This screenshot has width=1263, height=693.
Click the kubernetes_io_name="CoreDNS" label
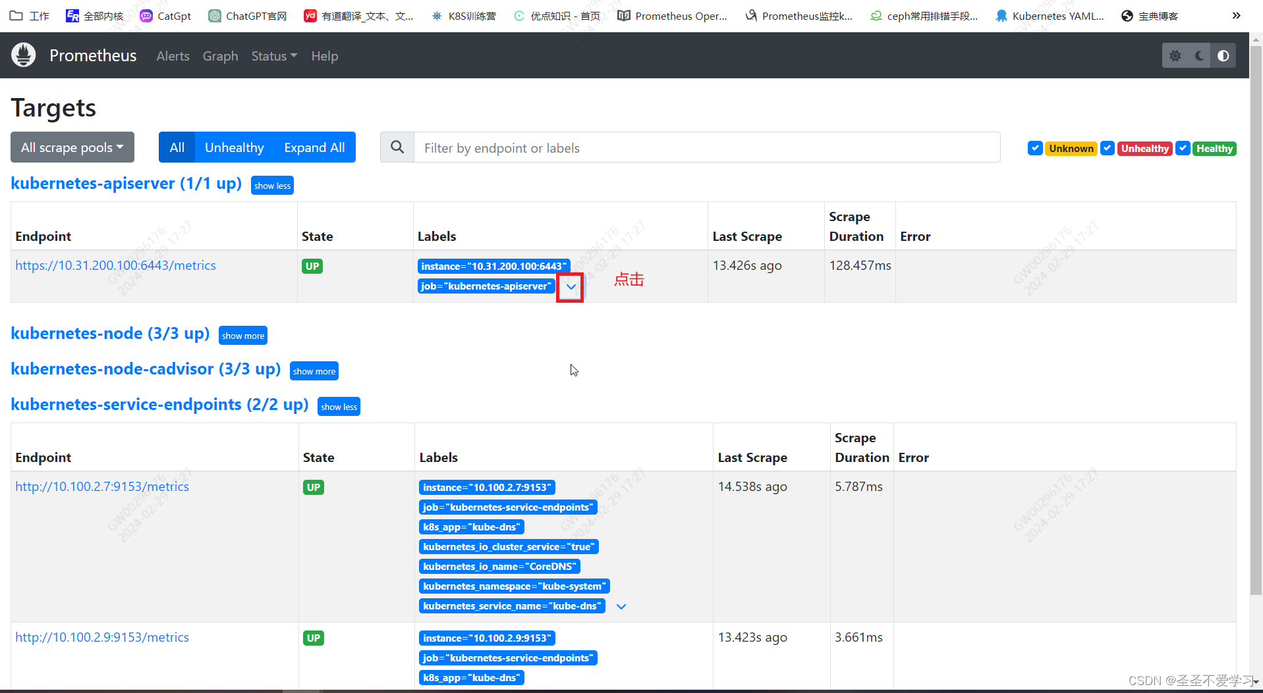pyautogui.click(x=499, y=567)
